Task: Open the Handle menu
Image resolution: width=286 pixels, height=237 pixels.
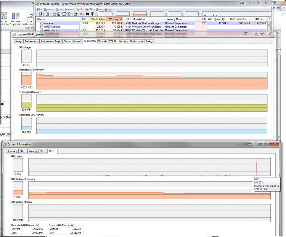Action: [88, 9]
